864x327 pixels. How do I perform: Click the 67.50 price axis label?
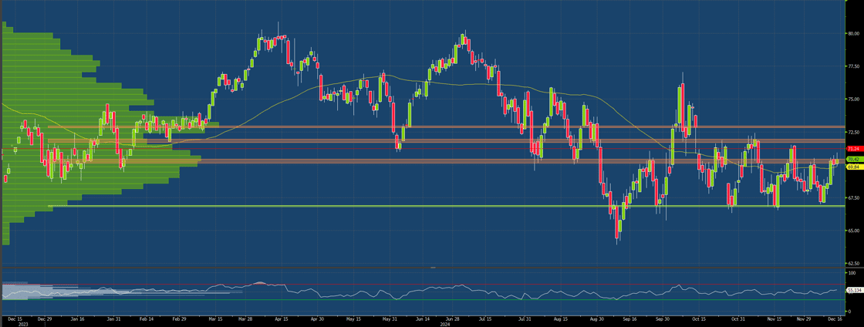[x=853, y=198]
